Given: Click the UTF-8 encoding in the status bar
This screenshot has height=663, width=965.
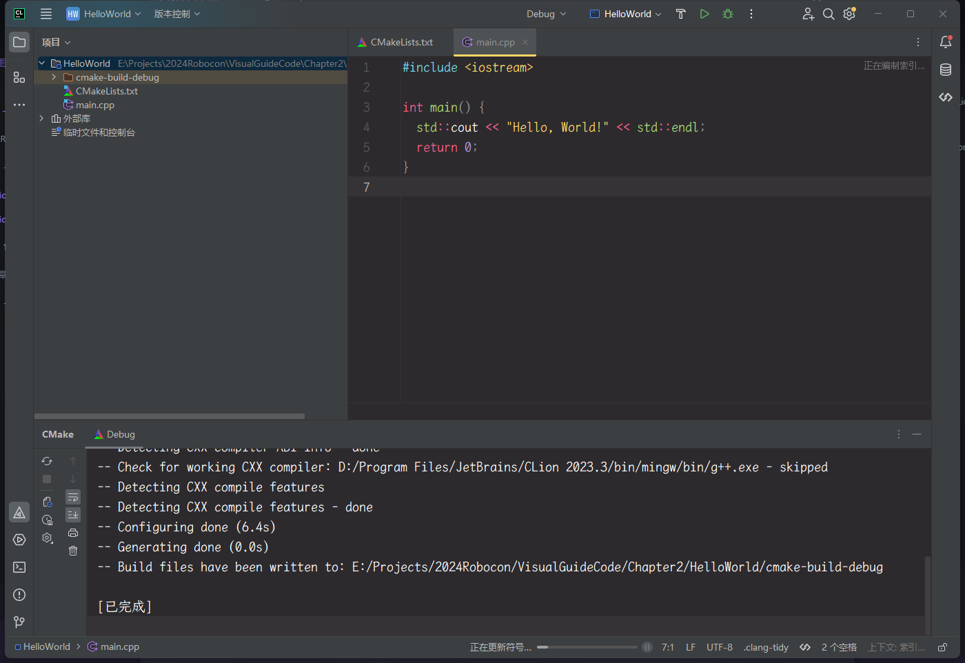Looking at the screenshot, I should pyautogui.click(x=719, y=647).
